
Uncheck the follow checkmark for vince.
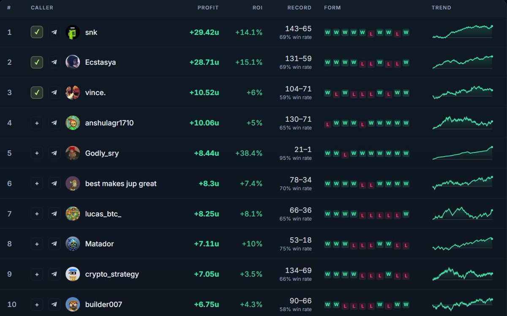click(37, 93)
